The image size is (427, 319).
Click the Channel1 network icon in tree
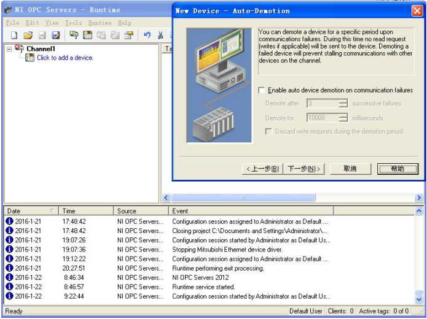(19, 48)
